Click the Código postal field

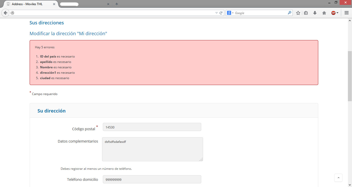[x=152, y=127]
